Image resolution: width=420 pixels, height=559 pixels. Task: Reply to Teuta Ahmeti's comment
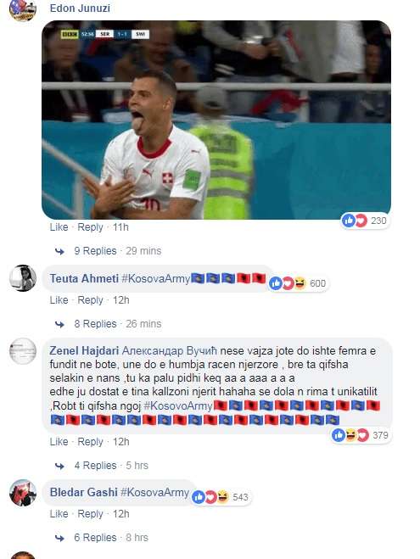click(90, 300)
